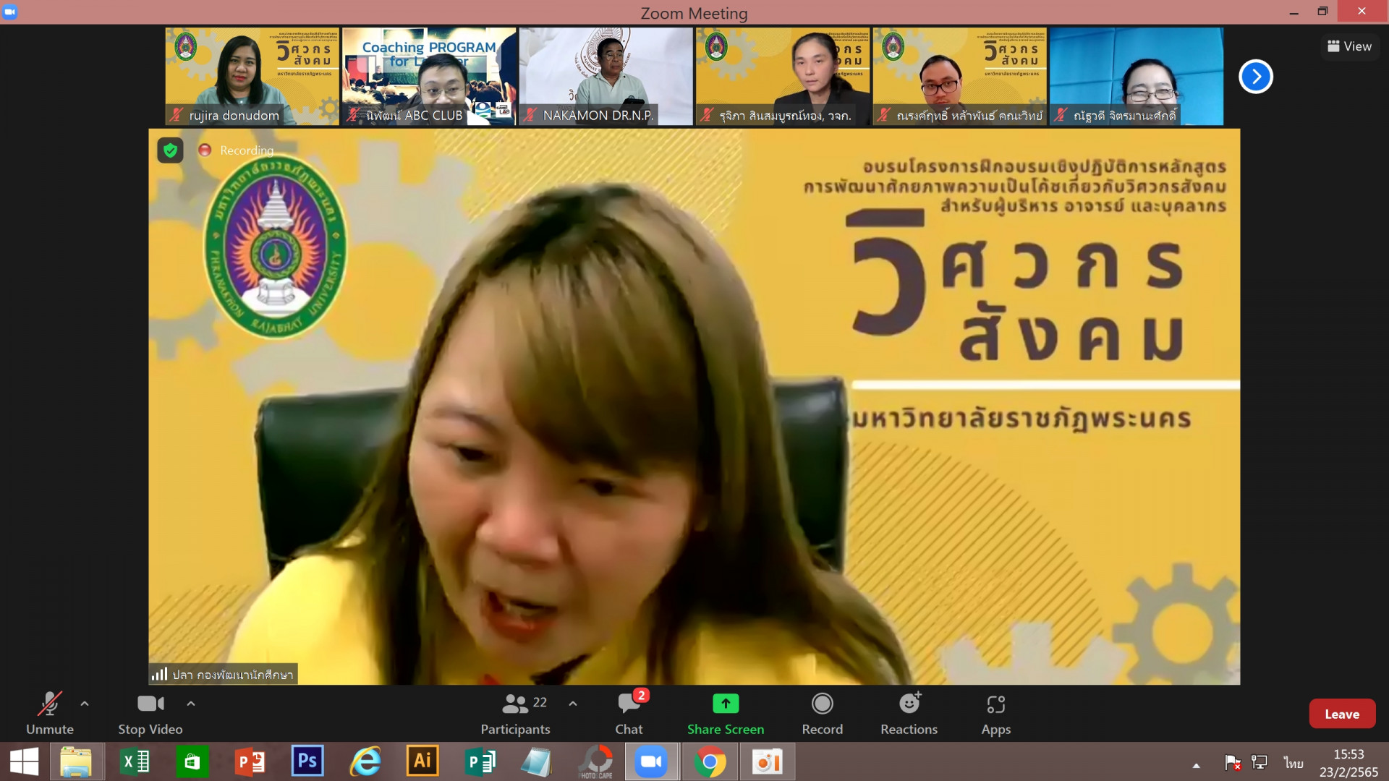Open the View layout menu

[x=1350, y=46]
